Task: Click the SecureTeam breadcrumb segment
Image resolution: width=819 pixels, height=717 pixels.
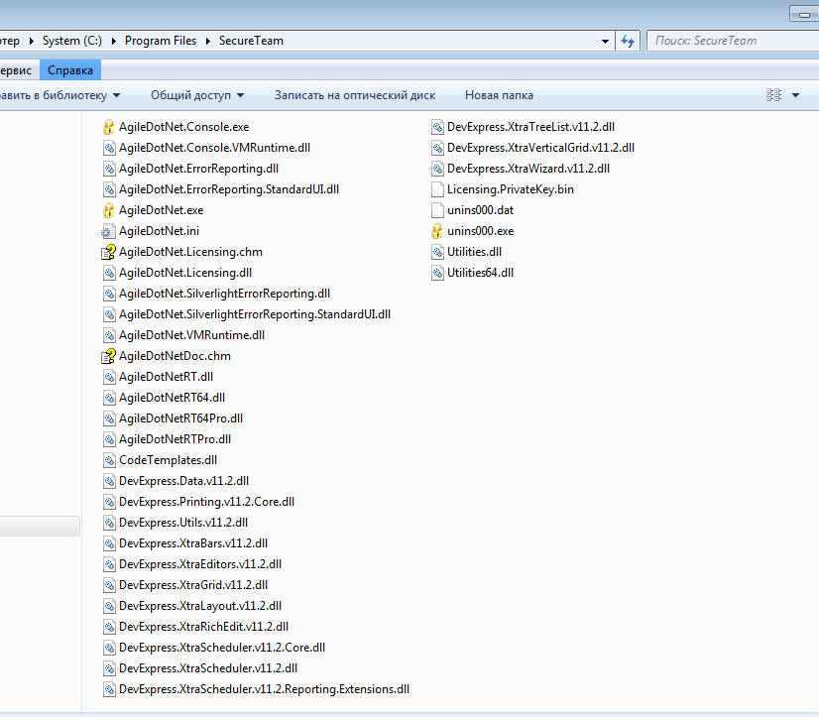Action: [251, 41]
